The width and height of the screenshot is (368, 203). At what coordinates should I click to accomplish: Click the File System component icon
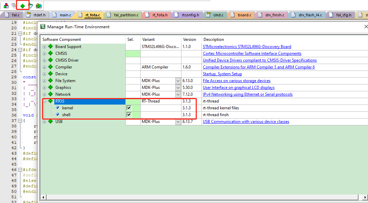[50, 80]
